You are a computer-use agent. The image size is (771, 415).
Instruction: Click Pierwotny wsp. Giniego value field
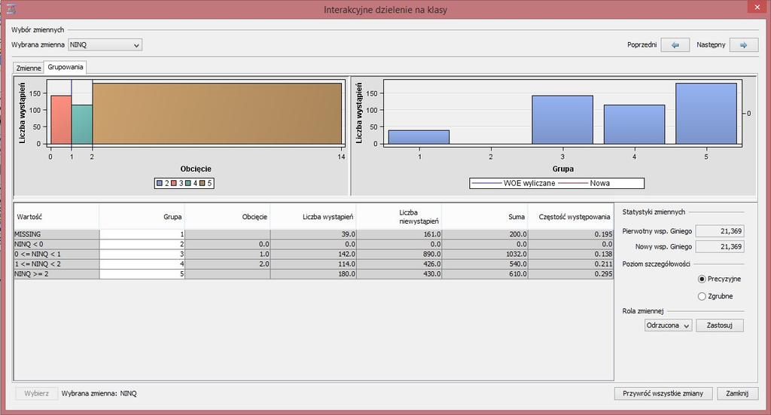coord(720,231)
